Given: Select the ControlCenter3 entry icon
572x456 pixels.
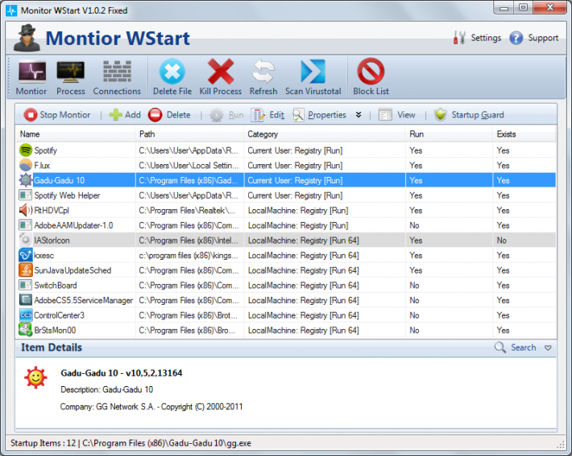Looking at the screenshot, I should click(26, 315).
